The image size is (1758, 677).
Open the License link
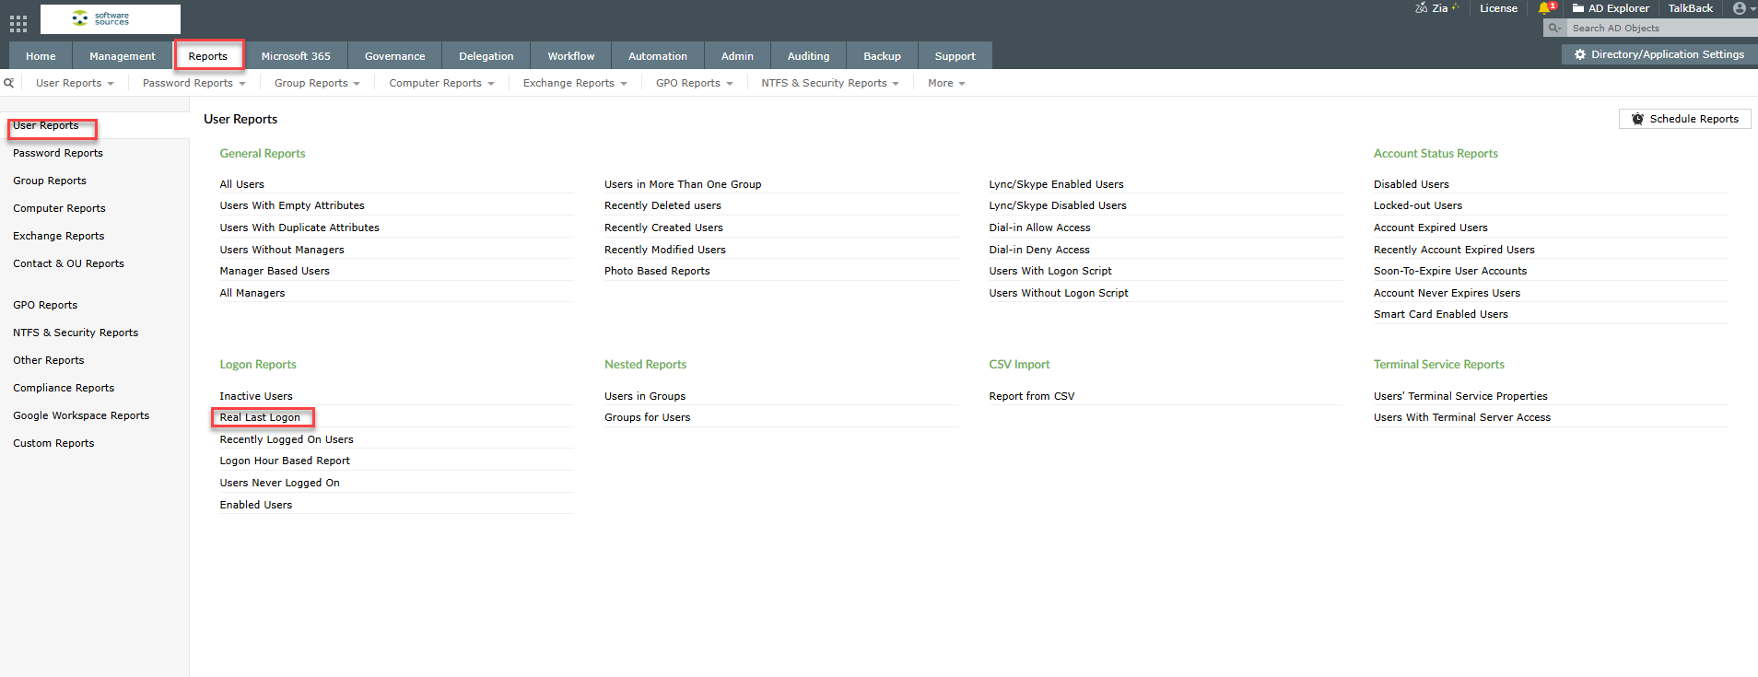point(1498,8)
